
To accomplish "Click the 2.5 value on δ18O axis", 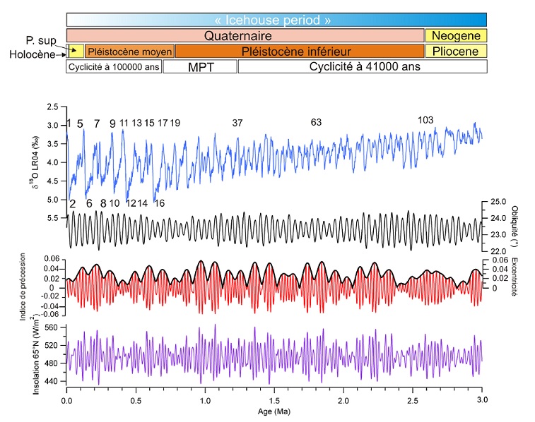I will [52, 107].
